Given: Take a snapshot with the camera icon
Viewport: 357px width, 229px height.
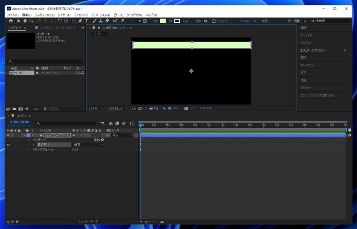Looking at the screenshot, I should click(x=186, y=108).
